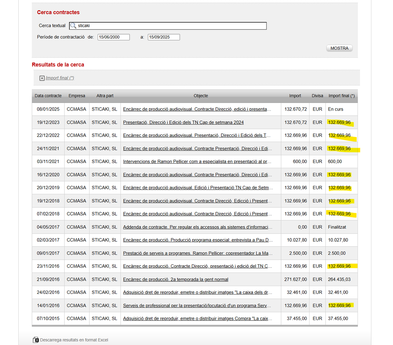393x345 pixels.
Task: Click the 2.500,00 value in Import column
Action: 298,253
